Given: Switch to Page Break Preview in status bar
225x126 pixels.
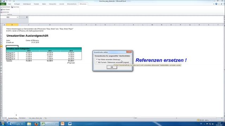Looking at the screenshot, I should (203, 120).
